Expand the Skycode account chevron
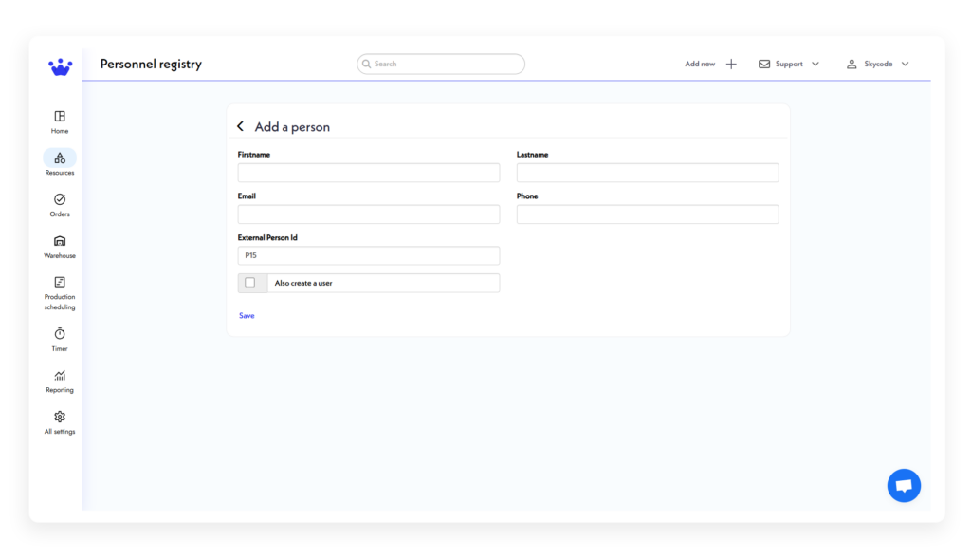Image resolution: width=971 pixels, height=559 pixels. [x=906, y=64]
